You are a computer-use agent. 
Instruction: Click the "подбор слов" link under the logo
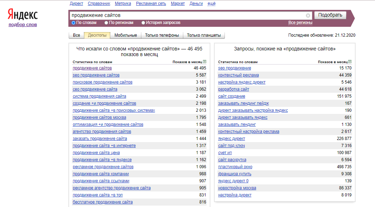coord(23,25)
